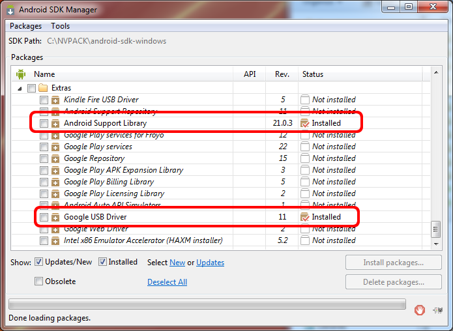The width and height of the screenshot is (453, 331).
Task: Click not-installed status icon for Google Repository
Action: 305,158
